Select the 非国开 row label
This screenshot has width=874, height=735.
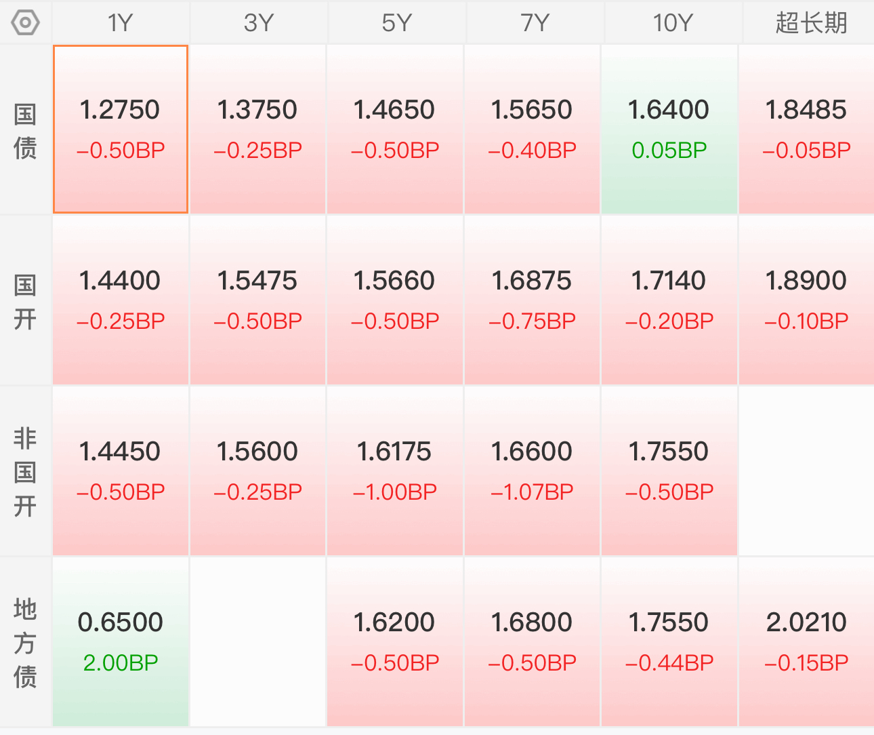click(25, 472)
